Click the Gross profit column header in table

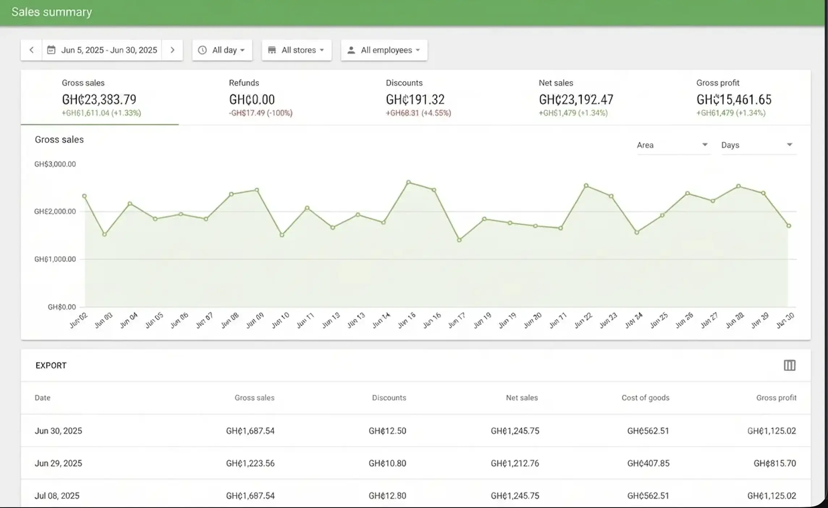[x=776, y=398]
